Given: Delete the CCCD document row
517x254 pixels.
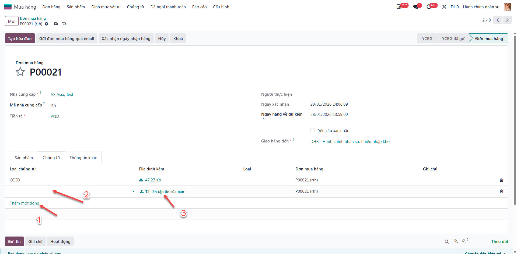Looking at the screenshot, I should point(501,180).
